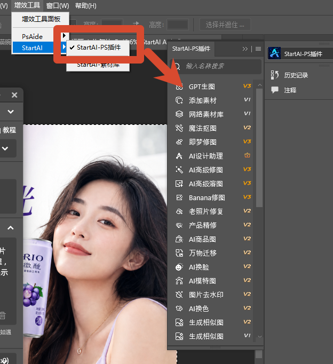
Task: Expand the PsAide submenu arrow
Action: pos(64,35)
